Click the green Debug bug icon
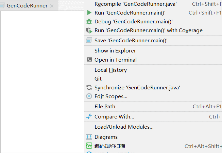 click(89, 22)
